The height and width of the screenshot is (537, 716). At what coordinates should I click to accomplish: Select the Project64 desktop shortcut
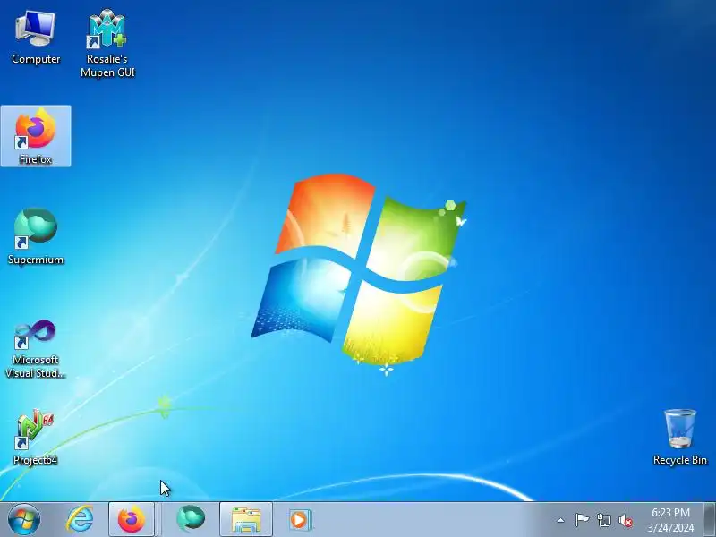click(x=36, y=437)
